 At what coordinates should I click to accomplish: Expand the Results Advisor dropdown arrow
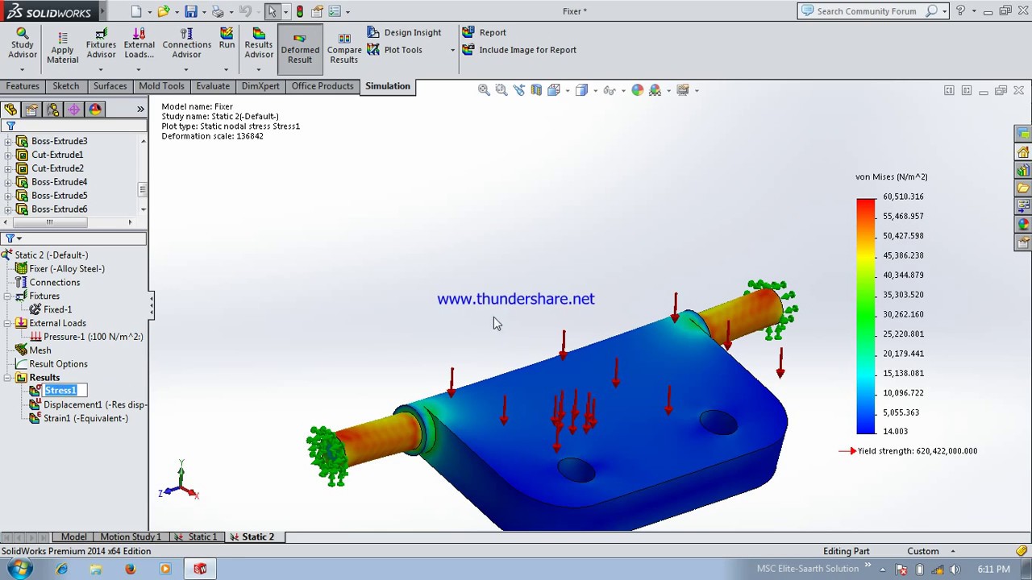point(259,68)
